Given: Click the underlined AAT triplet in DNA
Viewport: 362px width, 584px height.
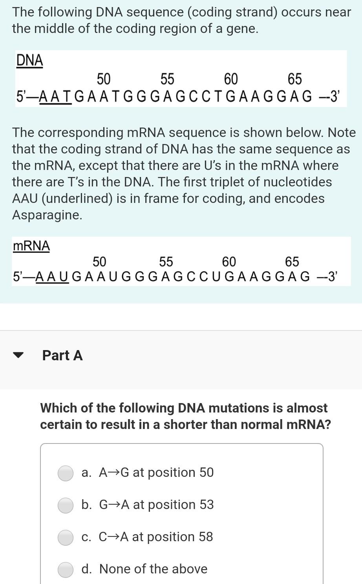Looking at the screenshot, I should 56,95.
